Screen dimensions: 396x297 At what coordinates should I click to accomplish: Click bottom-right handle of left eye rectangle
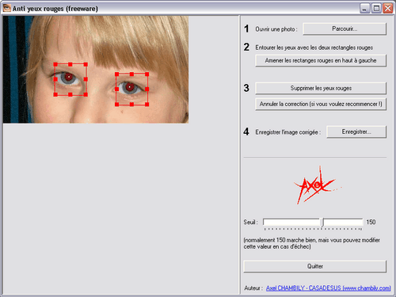(x=86, y=94)
